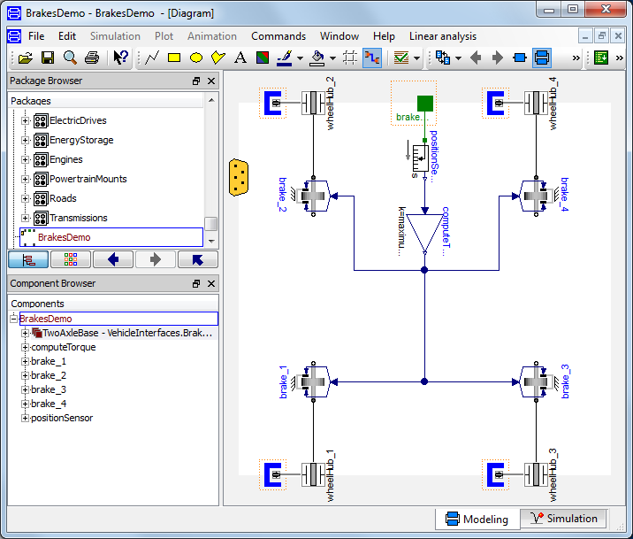
Task: Open the line color dropdown arrow
Action: coord(300,59)
